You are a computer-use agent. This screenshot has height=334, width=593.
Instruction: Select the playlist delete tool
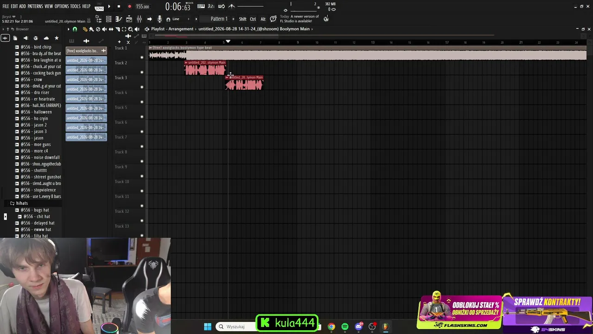click(98, 29)
